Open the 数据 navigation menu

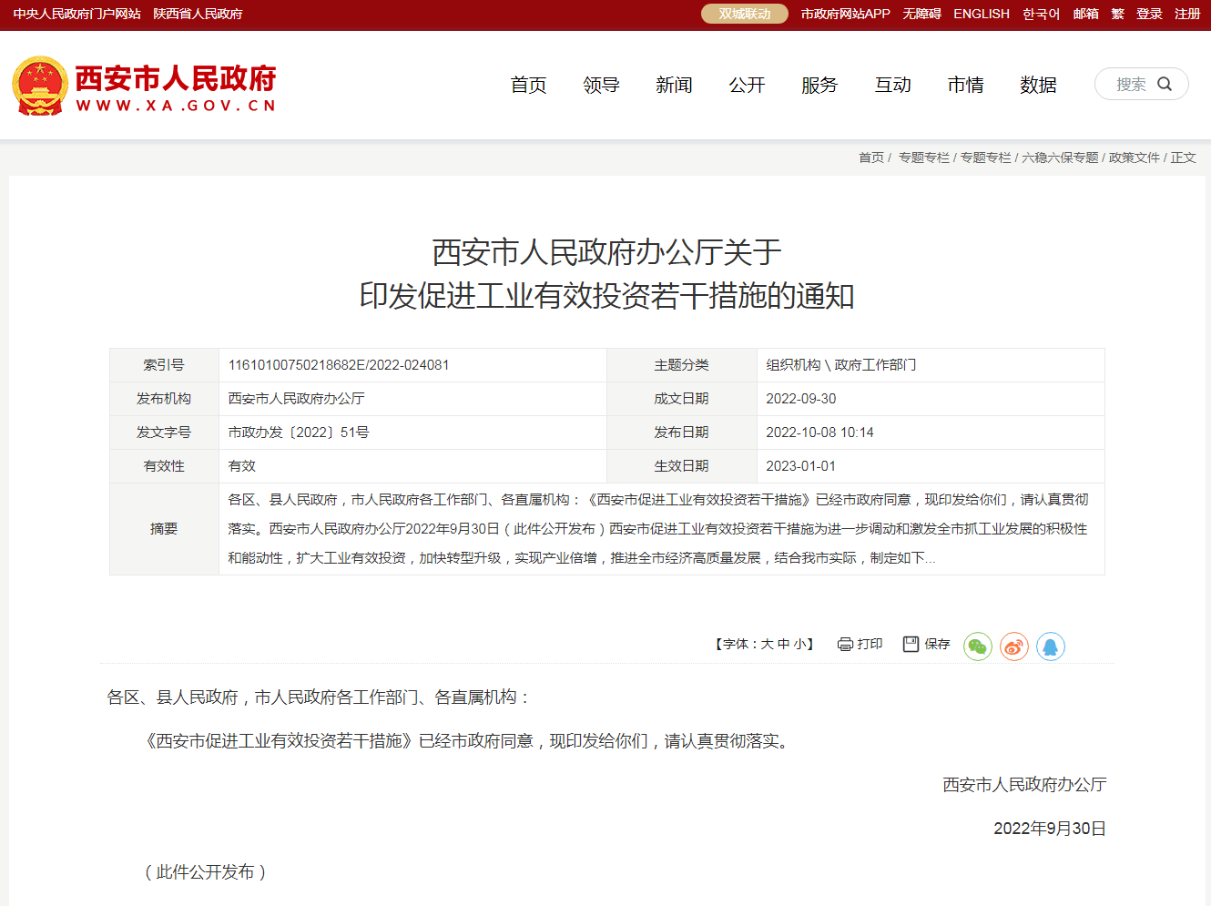coord(1038,86)
